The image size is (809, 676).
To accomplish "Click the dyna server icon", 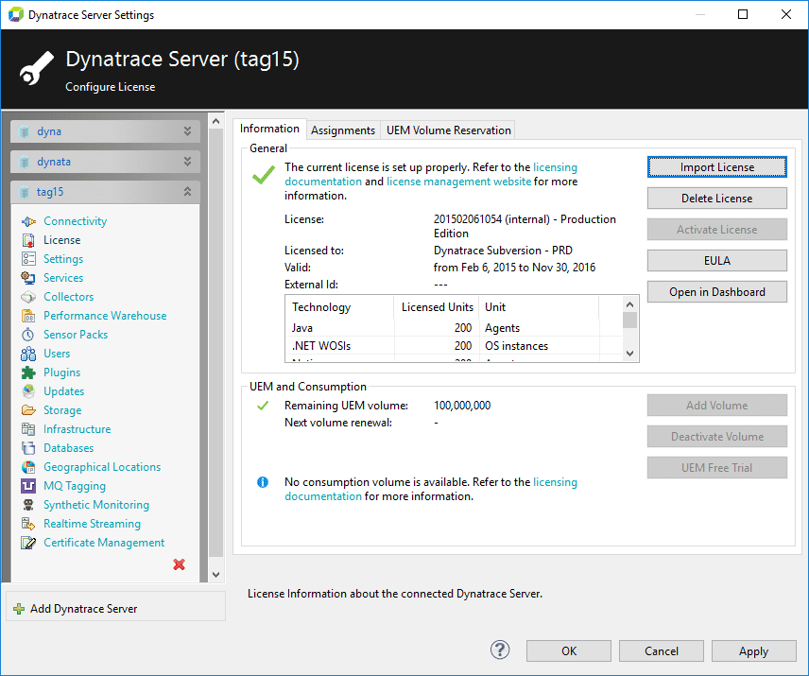I will 24,132.
